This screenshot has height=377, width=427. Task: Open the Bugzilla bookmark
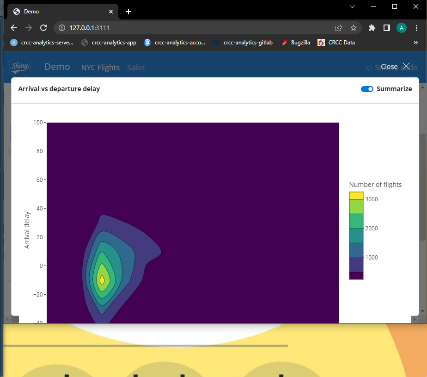(x=296, y=43)
